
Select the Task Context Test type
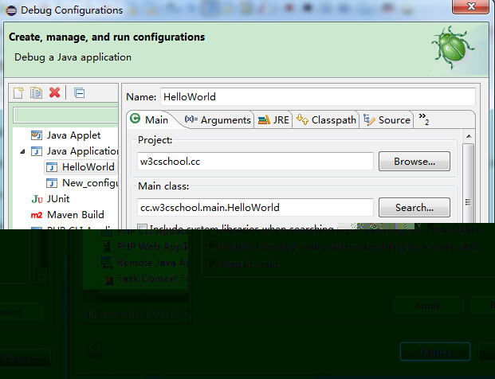[x=147, y=279]
